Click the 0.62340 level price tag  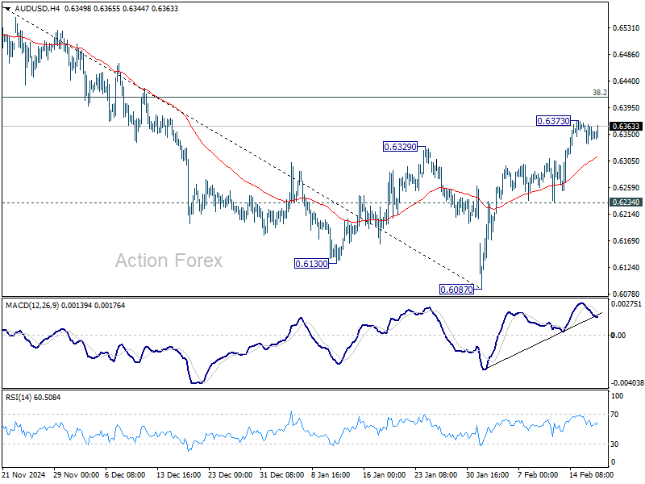pyautogui.click(x=626, y=202)
